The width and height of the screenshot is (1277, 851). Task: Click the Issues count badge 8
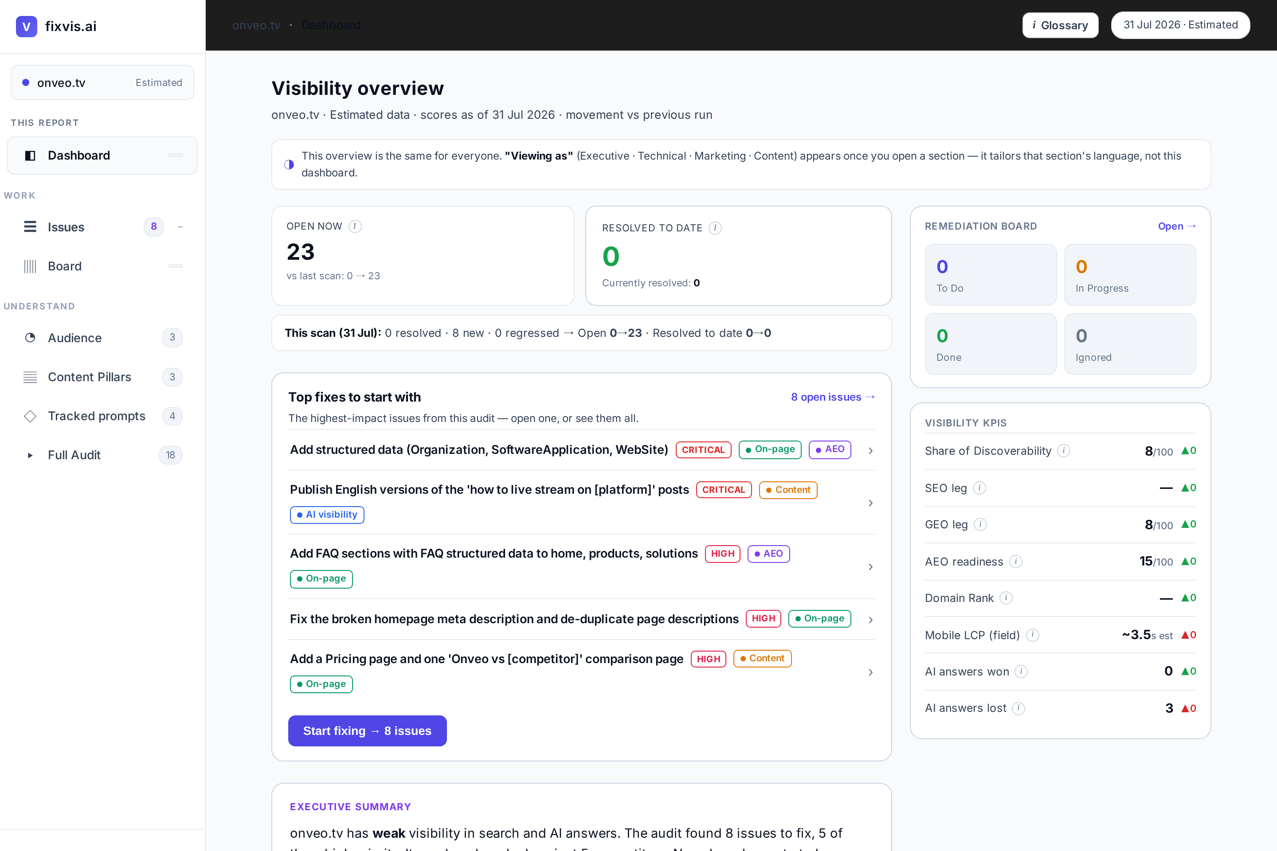pyautogui.click(x=154, y=227)
